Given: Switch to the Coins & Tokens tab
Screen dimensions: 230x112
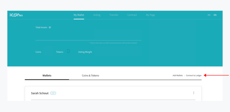Looking at the screenshot, I should [91, 75].
